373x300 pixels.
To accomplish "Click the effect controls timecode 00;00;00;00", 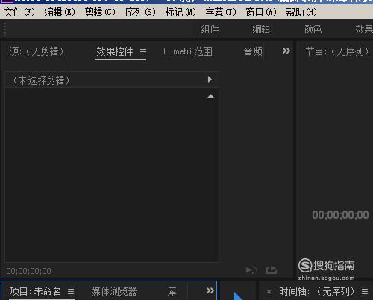I will (29, 271).
